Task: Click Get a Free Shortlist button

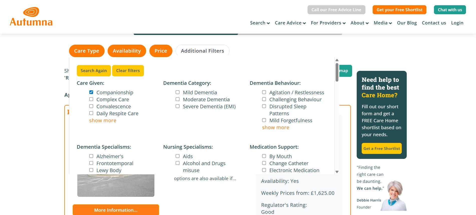Action: click(x=381, y=148)
